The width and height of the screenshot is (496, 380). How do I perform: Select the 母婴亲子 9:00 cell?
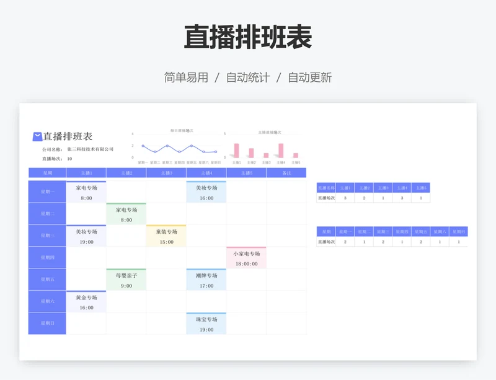[126, 280]
